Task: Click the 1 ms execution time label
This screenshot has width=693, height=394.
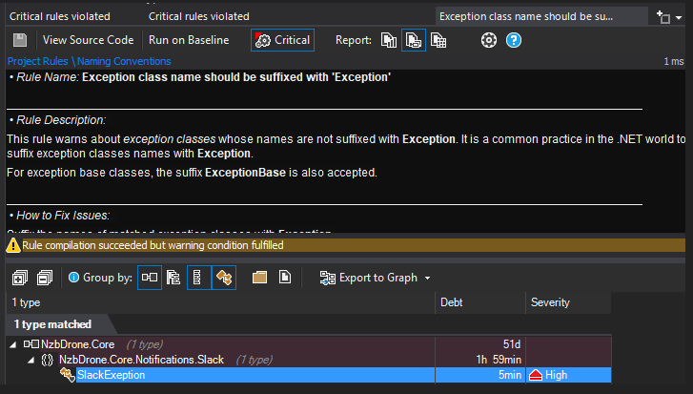Action: tap(674, 61)
